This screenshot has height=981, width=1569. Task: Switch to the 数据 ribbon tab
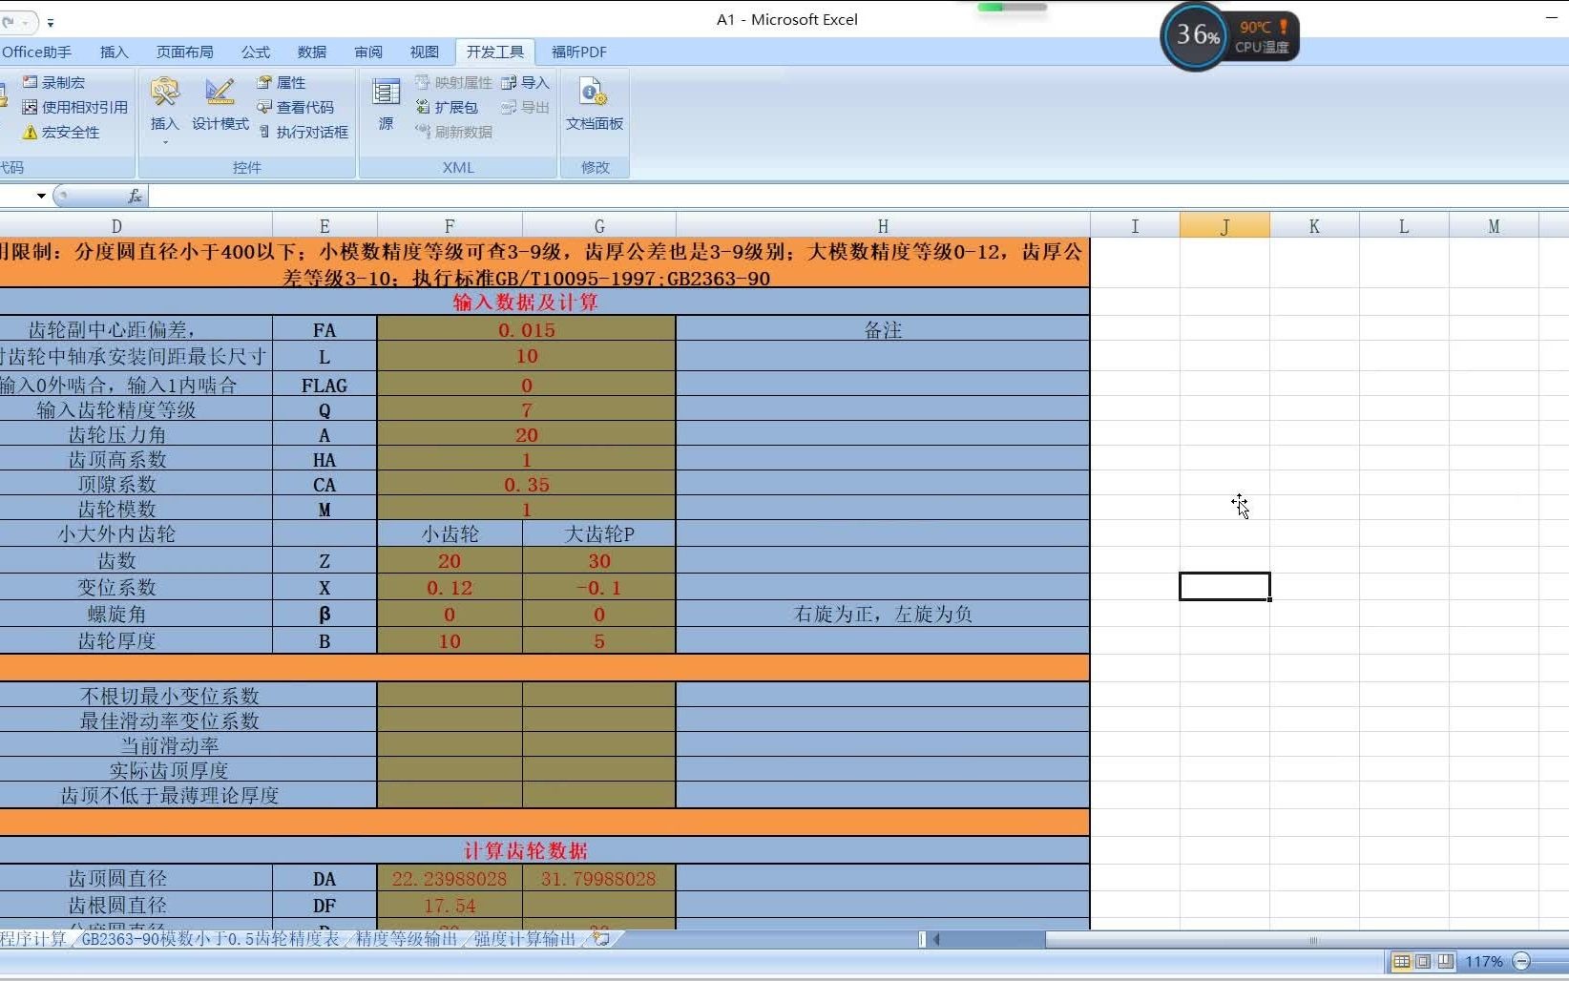pos(312,52)
